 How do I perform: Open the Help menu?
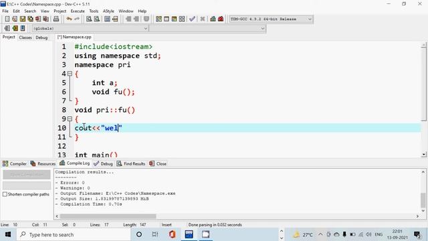(142, 11)
